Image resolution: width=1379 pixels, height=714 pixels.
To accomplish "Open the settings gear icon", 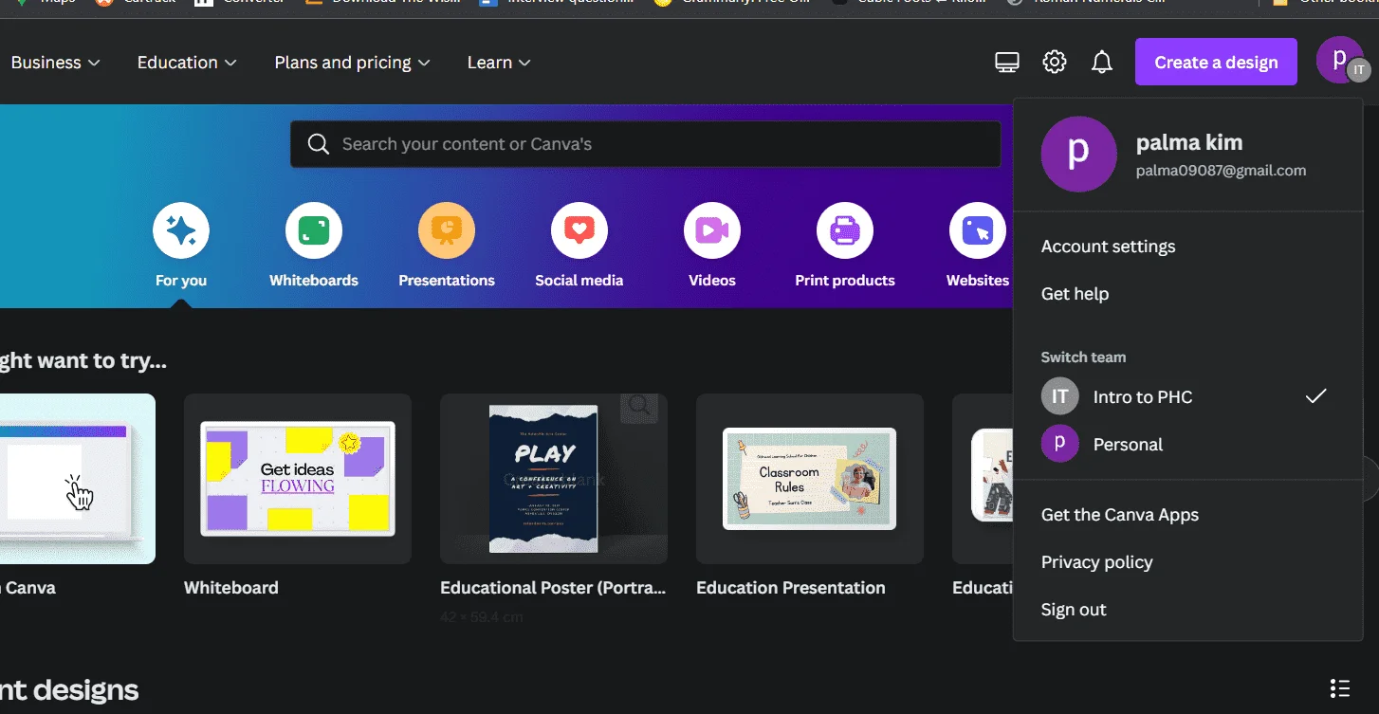I will [x=1055, y=63].
